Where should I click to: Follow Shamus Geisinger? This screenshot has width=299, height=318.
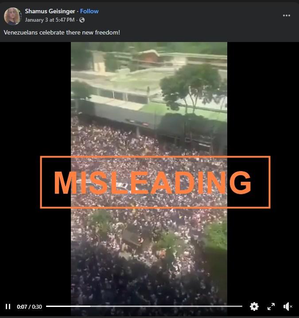[89, 11]
